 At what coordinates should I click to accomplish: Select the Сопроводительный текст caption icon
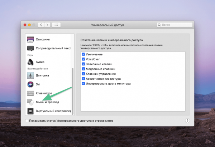pyautogui.click(x=30, y=48)
